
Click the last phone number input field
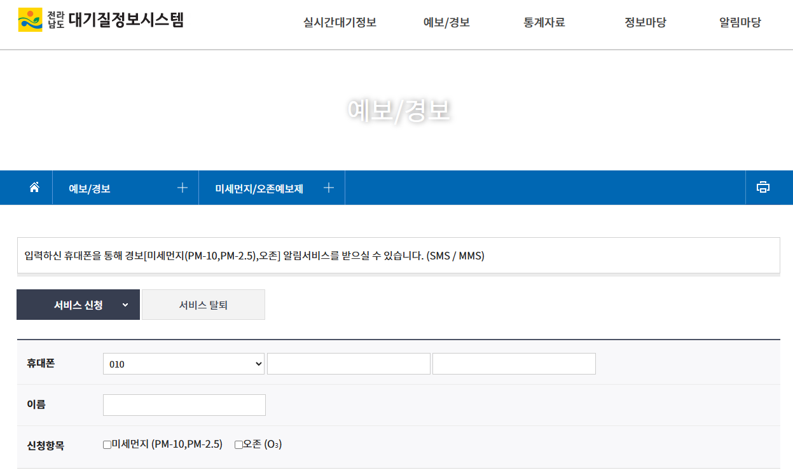click(514, 363)
